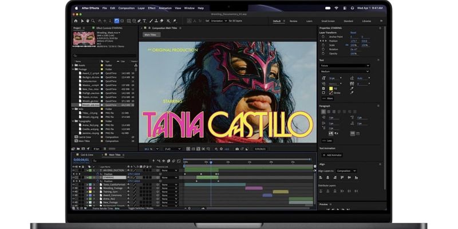Toggle the Fill checkbox in Text section
The image size is (458, 229).
click(323, 88)
